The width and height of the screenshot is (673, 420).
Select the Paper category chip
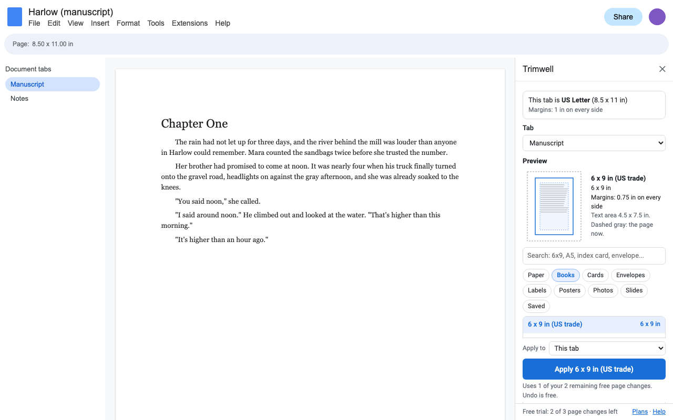coord(536,275)
